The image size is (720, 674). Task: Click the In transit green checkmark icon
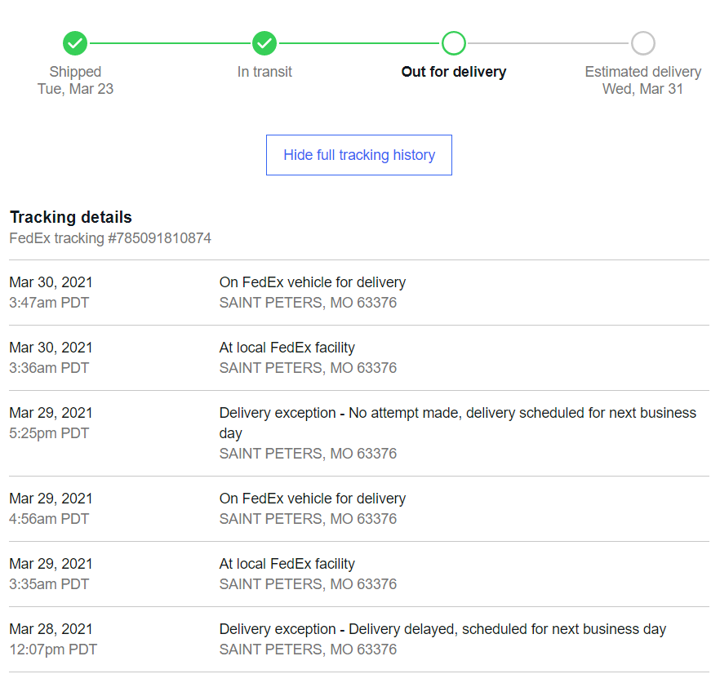(264, 43)
